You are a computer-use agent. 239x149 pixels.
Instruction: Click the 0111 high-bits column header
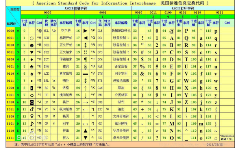(x=219, y=13)
